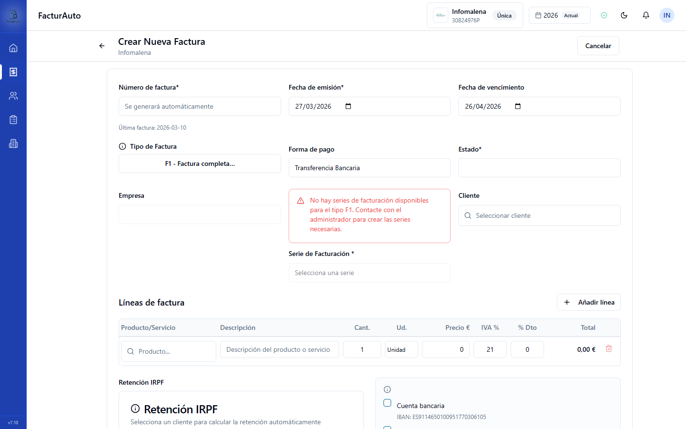Open the IN user avatar
The width and height of the screenshot is (686, 429).
(667, 15)
